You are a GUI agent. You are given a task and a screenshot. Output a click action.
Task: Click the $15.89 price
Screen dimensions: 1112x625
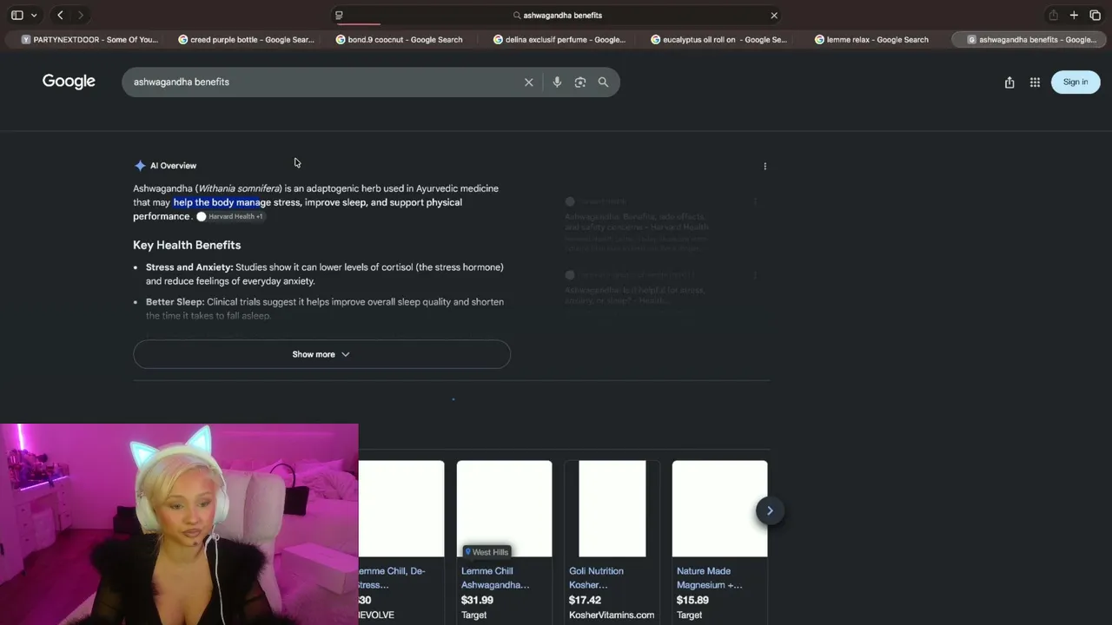tap(692, 600)
